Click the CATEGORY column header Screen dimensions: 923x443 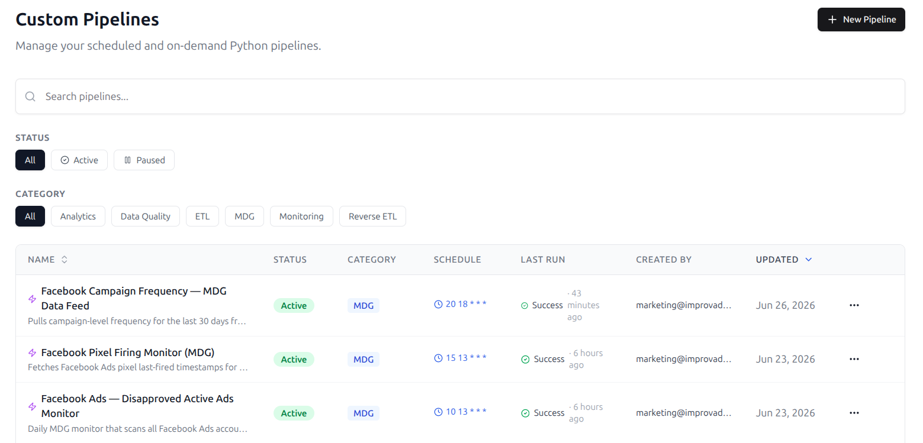[x=372, y=260]
